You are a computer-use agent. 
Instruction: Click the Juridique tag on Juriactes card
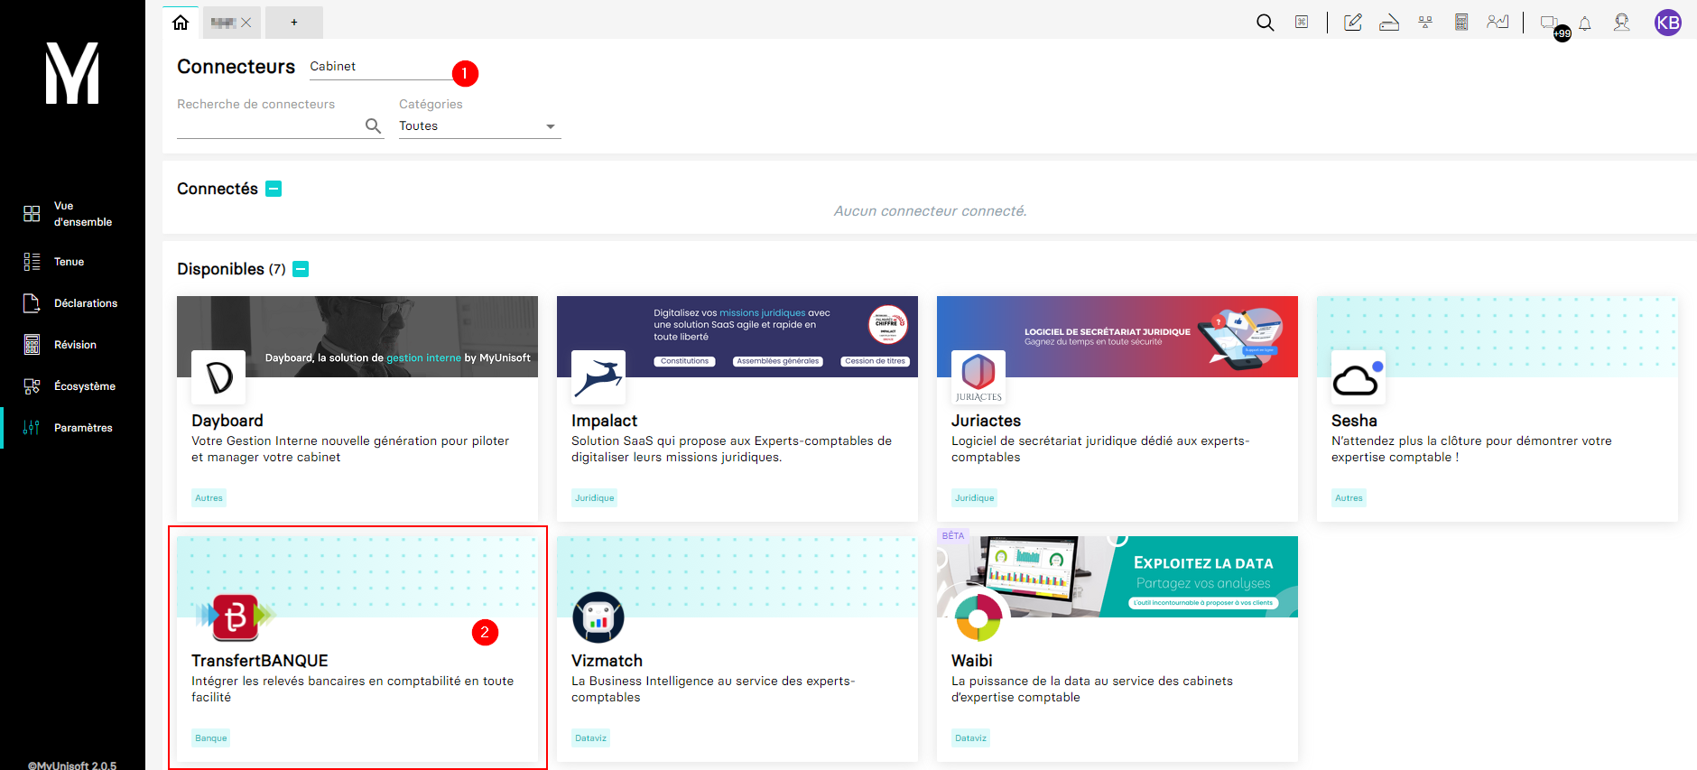(x=975, y=497)
